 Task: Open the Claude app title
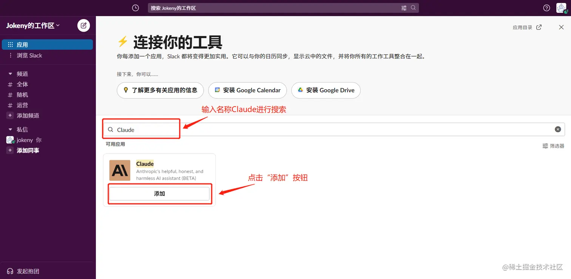point(145,164)
